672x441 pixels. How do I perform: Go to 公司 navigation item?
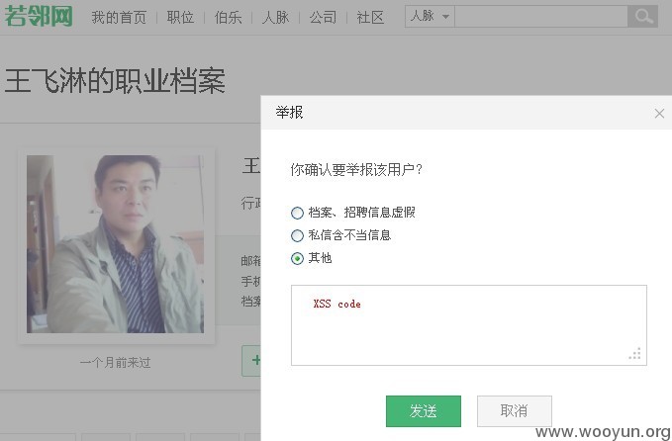point(324,18)
